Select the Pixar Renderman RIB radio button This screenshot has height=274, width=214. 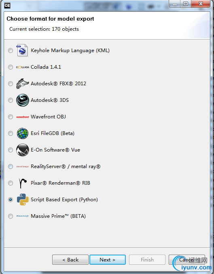11,183
